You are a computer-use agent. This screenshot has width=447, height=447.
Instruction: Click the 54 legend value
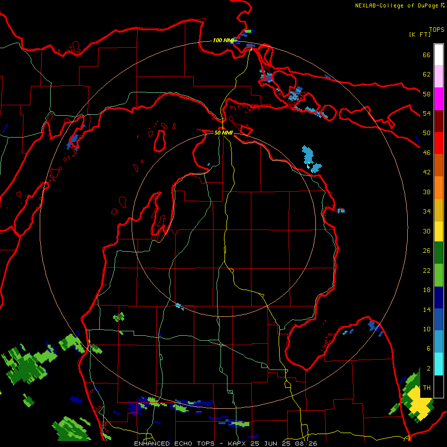(x=427, y=113)
